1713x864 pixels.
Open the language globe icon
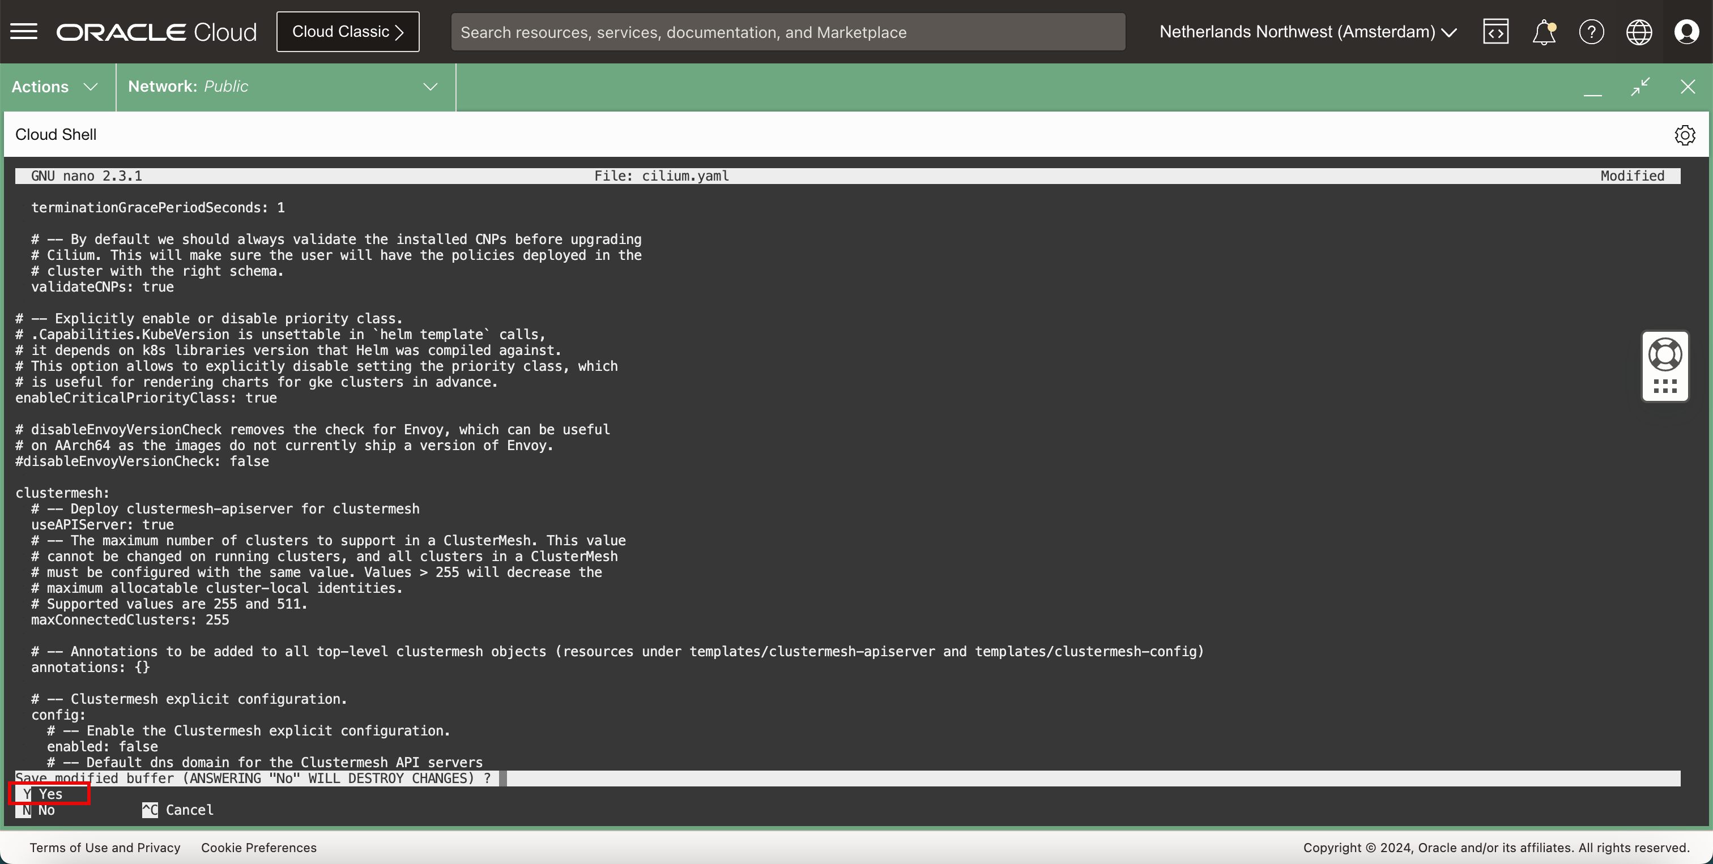(x=1639, y=32)
